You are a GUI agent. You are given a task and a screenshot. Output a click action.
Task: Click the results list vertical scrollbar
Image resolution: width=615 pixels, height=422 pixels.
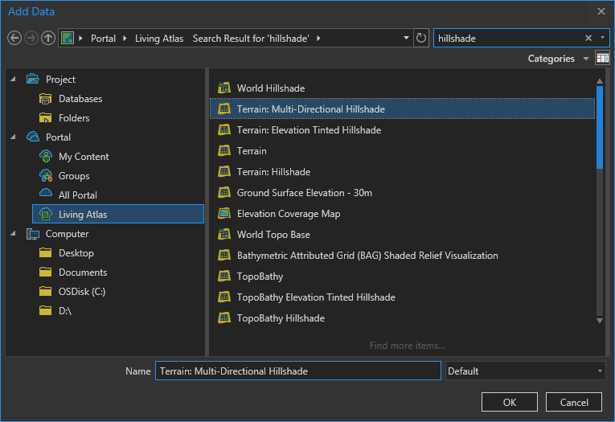point(600,127)
